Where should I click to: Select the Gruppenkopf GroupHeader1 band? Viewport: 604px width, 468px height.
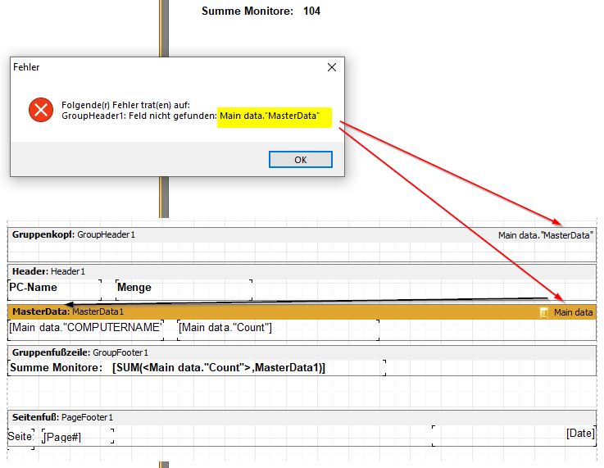(x=74, y=234)
